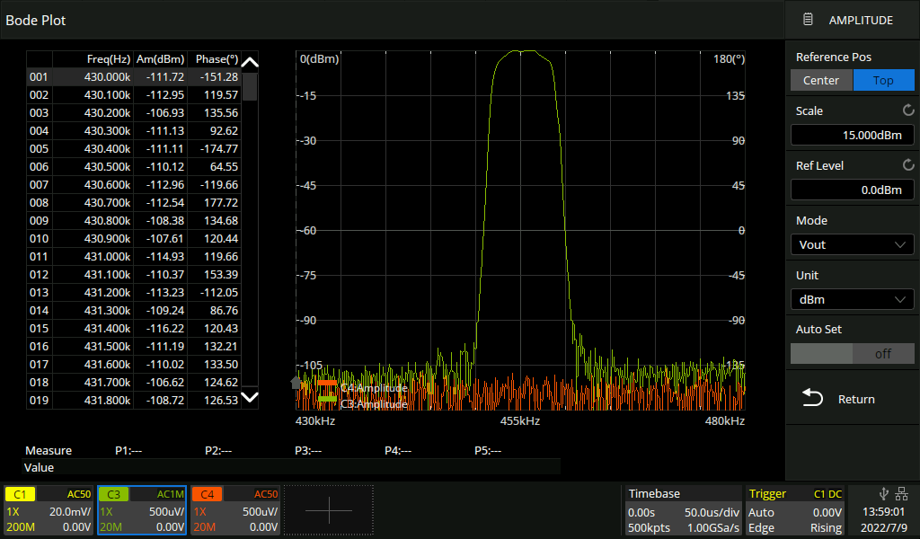This screenshot has width=920, height=539.
Task: Click the 0(dBm) amplitude axis label
Action: (x=319, y=58)
